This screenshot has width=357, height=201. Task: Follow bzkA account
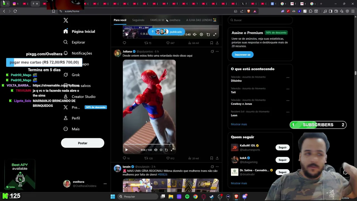(x=283, y=160)
